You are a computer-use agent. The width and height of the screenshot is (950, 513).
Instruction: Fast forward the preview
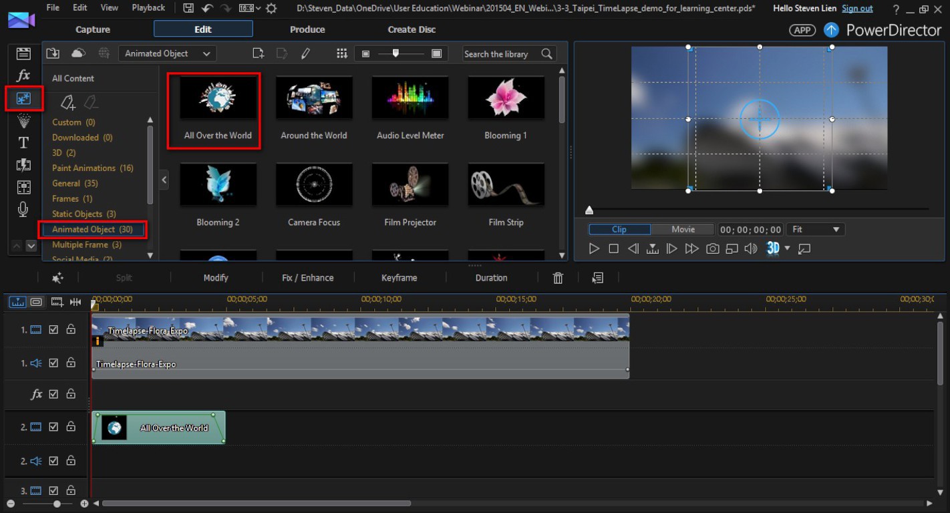pyautogui.click(x=692, y=248)
